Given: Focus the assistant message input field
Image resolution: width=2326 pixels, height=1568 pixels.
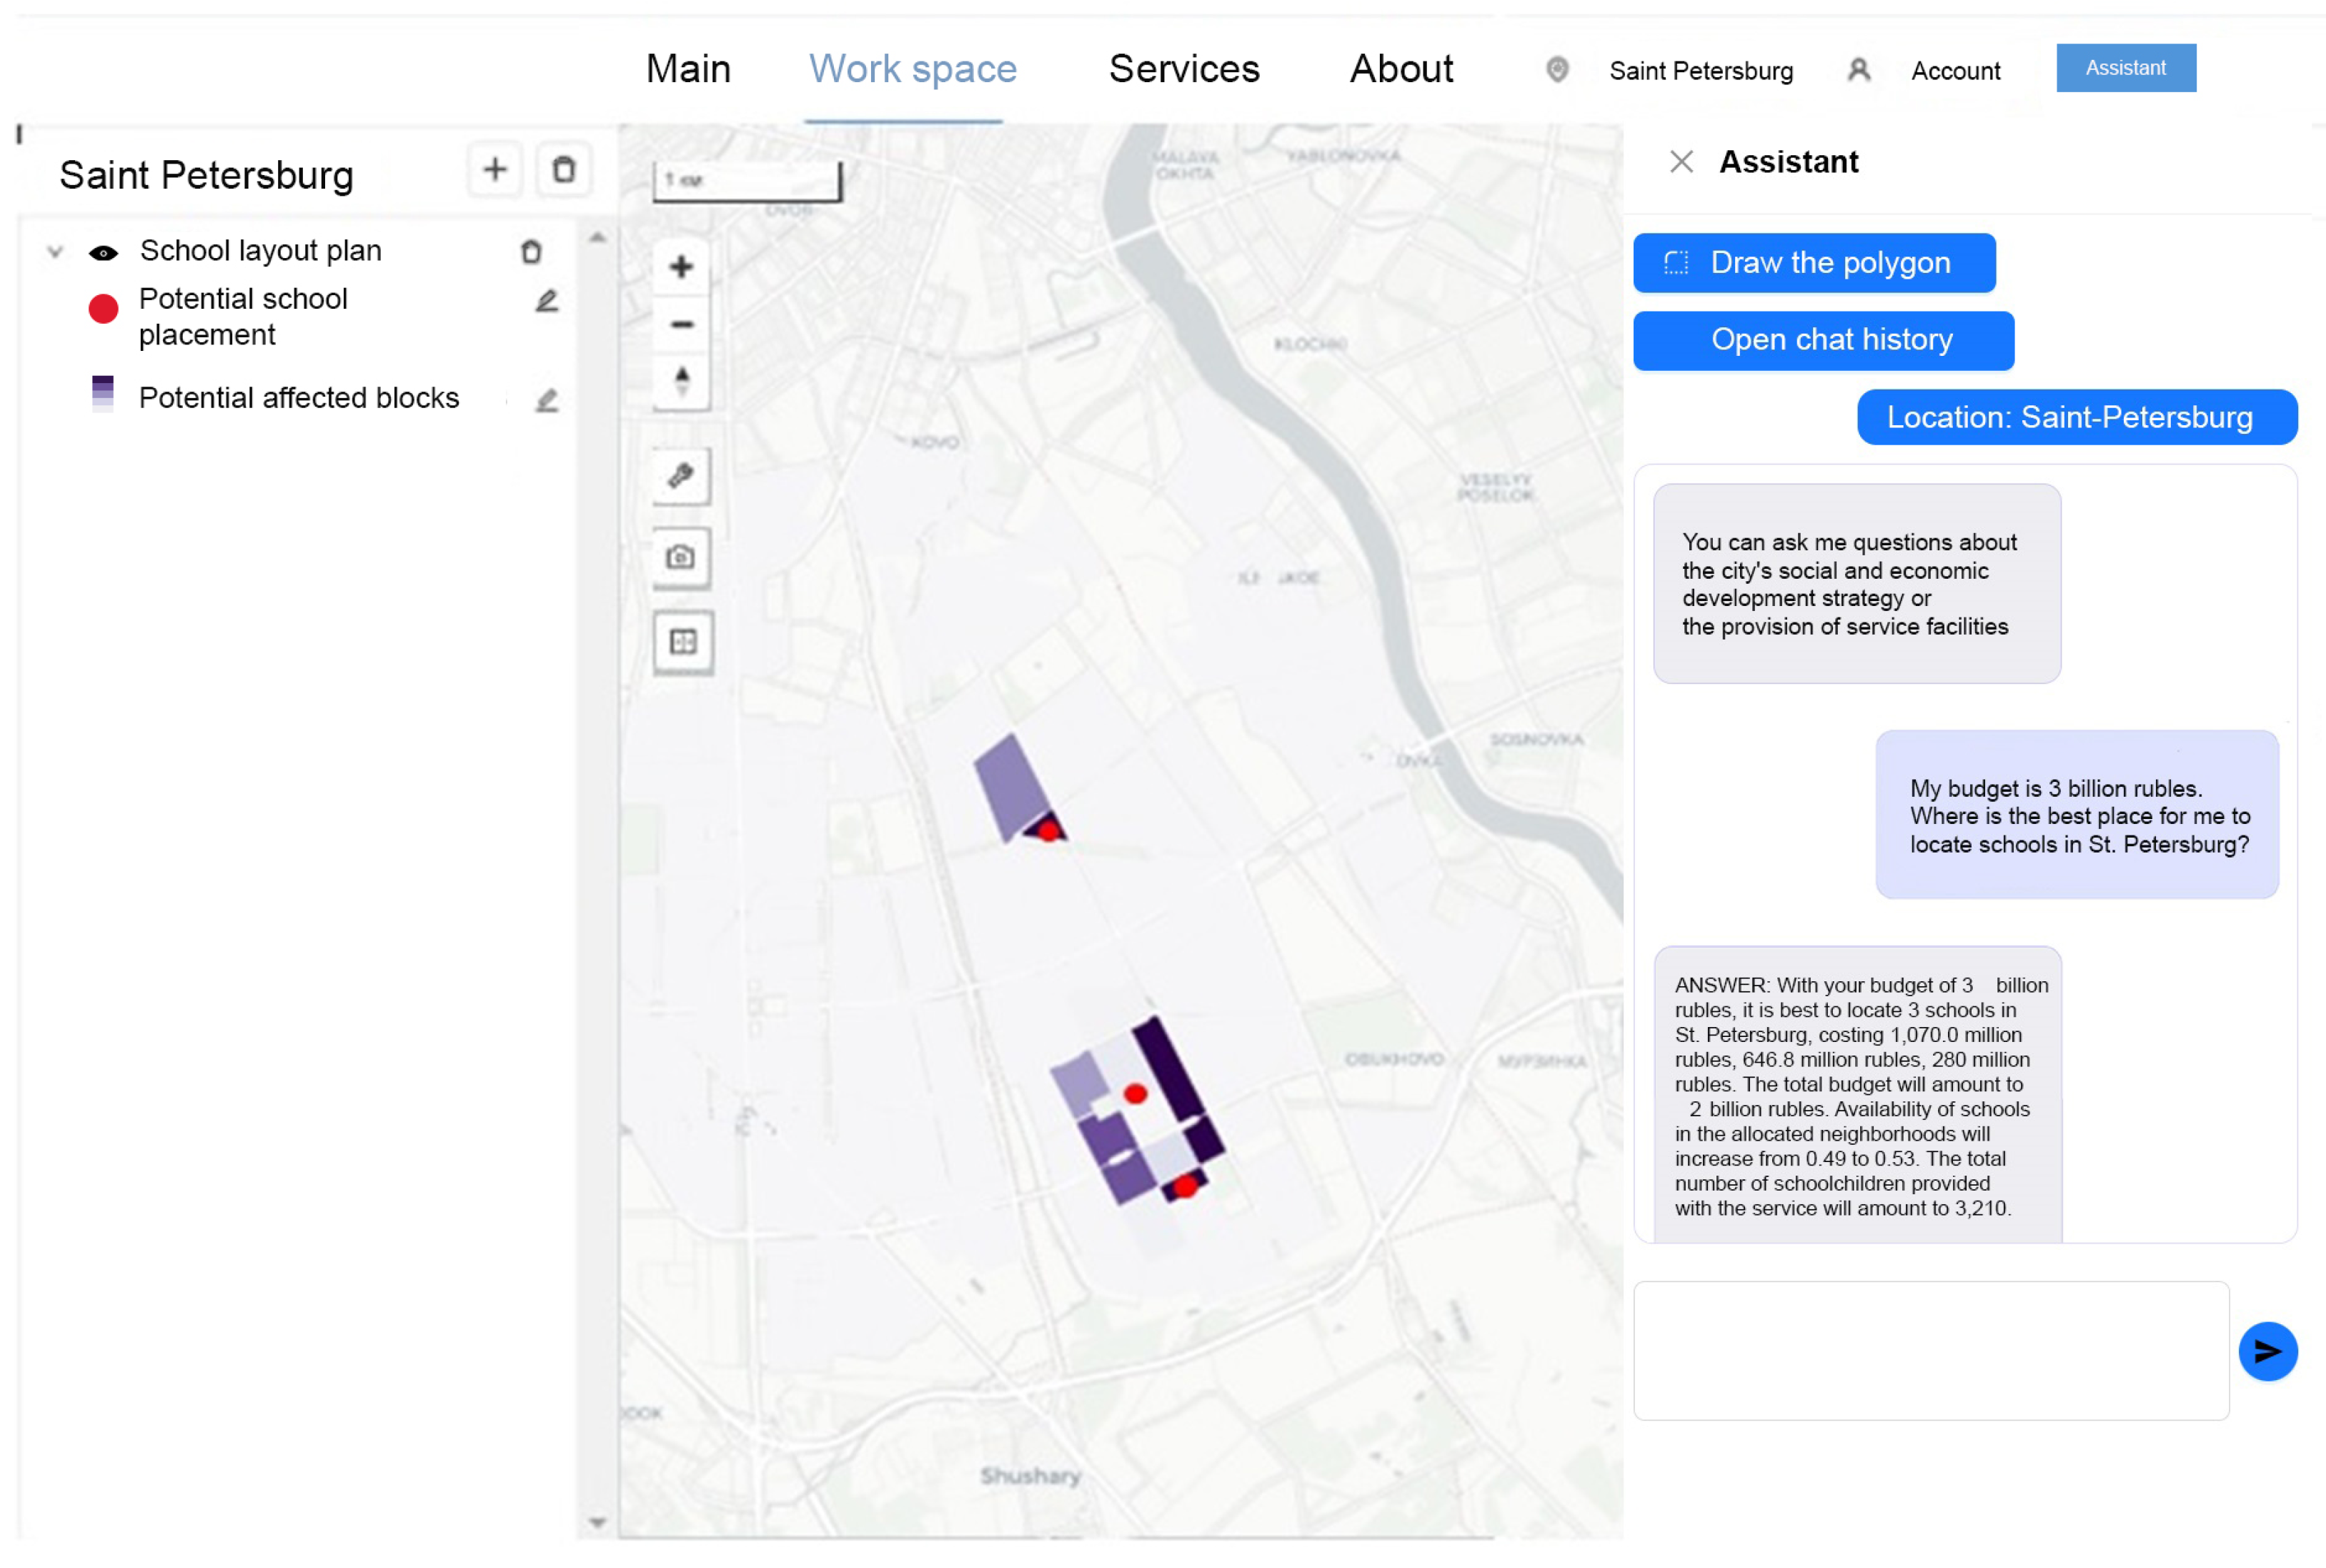Looking at the screenshot, I should [x=1930, y=1351].
